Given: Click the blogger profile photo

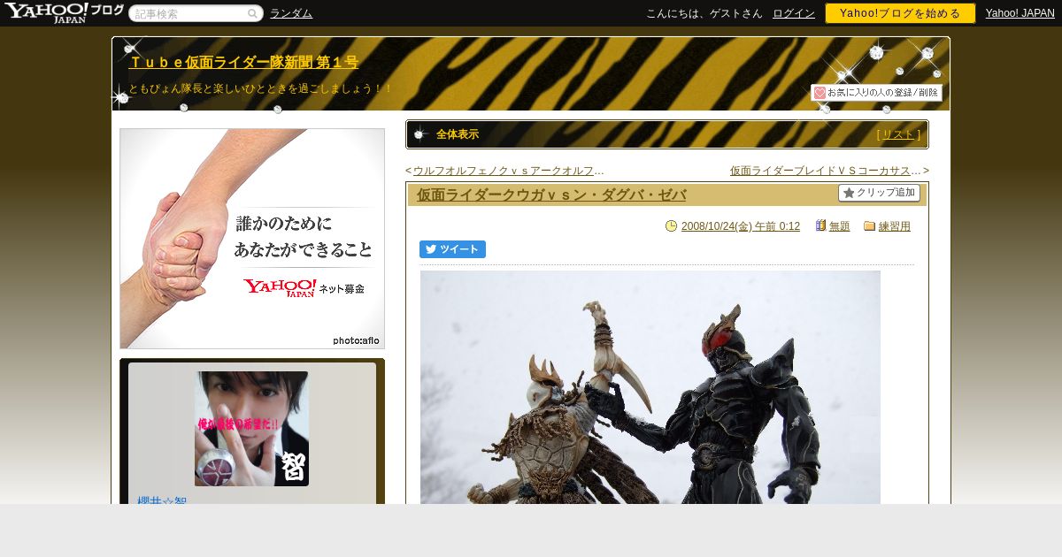Looking at the screenshot, I should pos(251,429).
